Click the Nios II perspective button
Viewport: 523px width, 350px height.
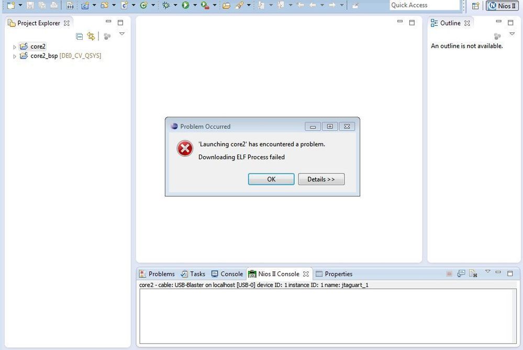tap(502, 6)
